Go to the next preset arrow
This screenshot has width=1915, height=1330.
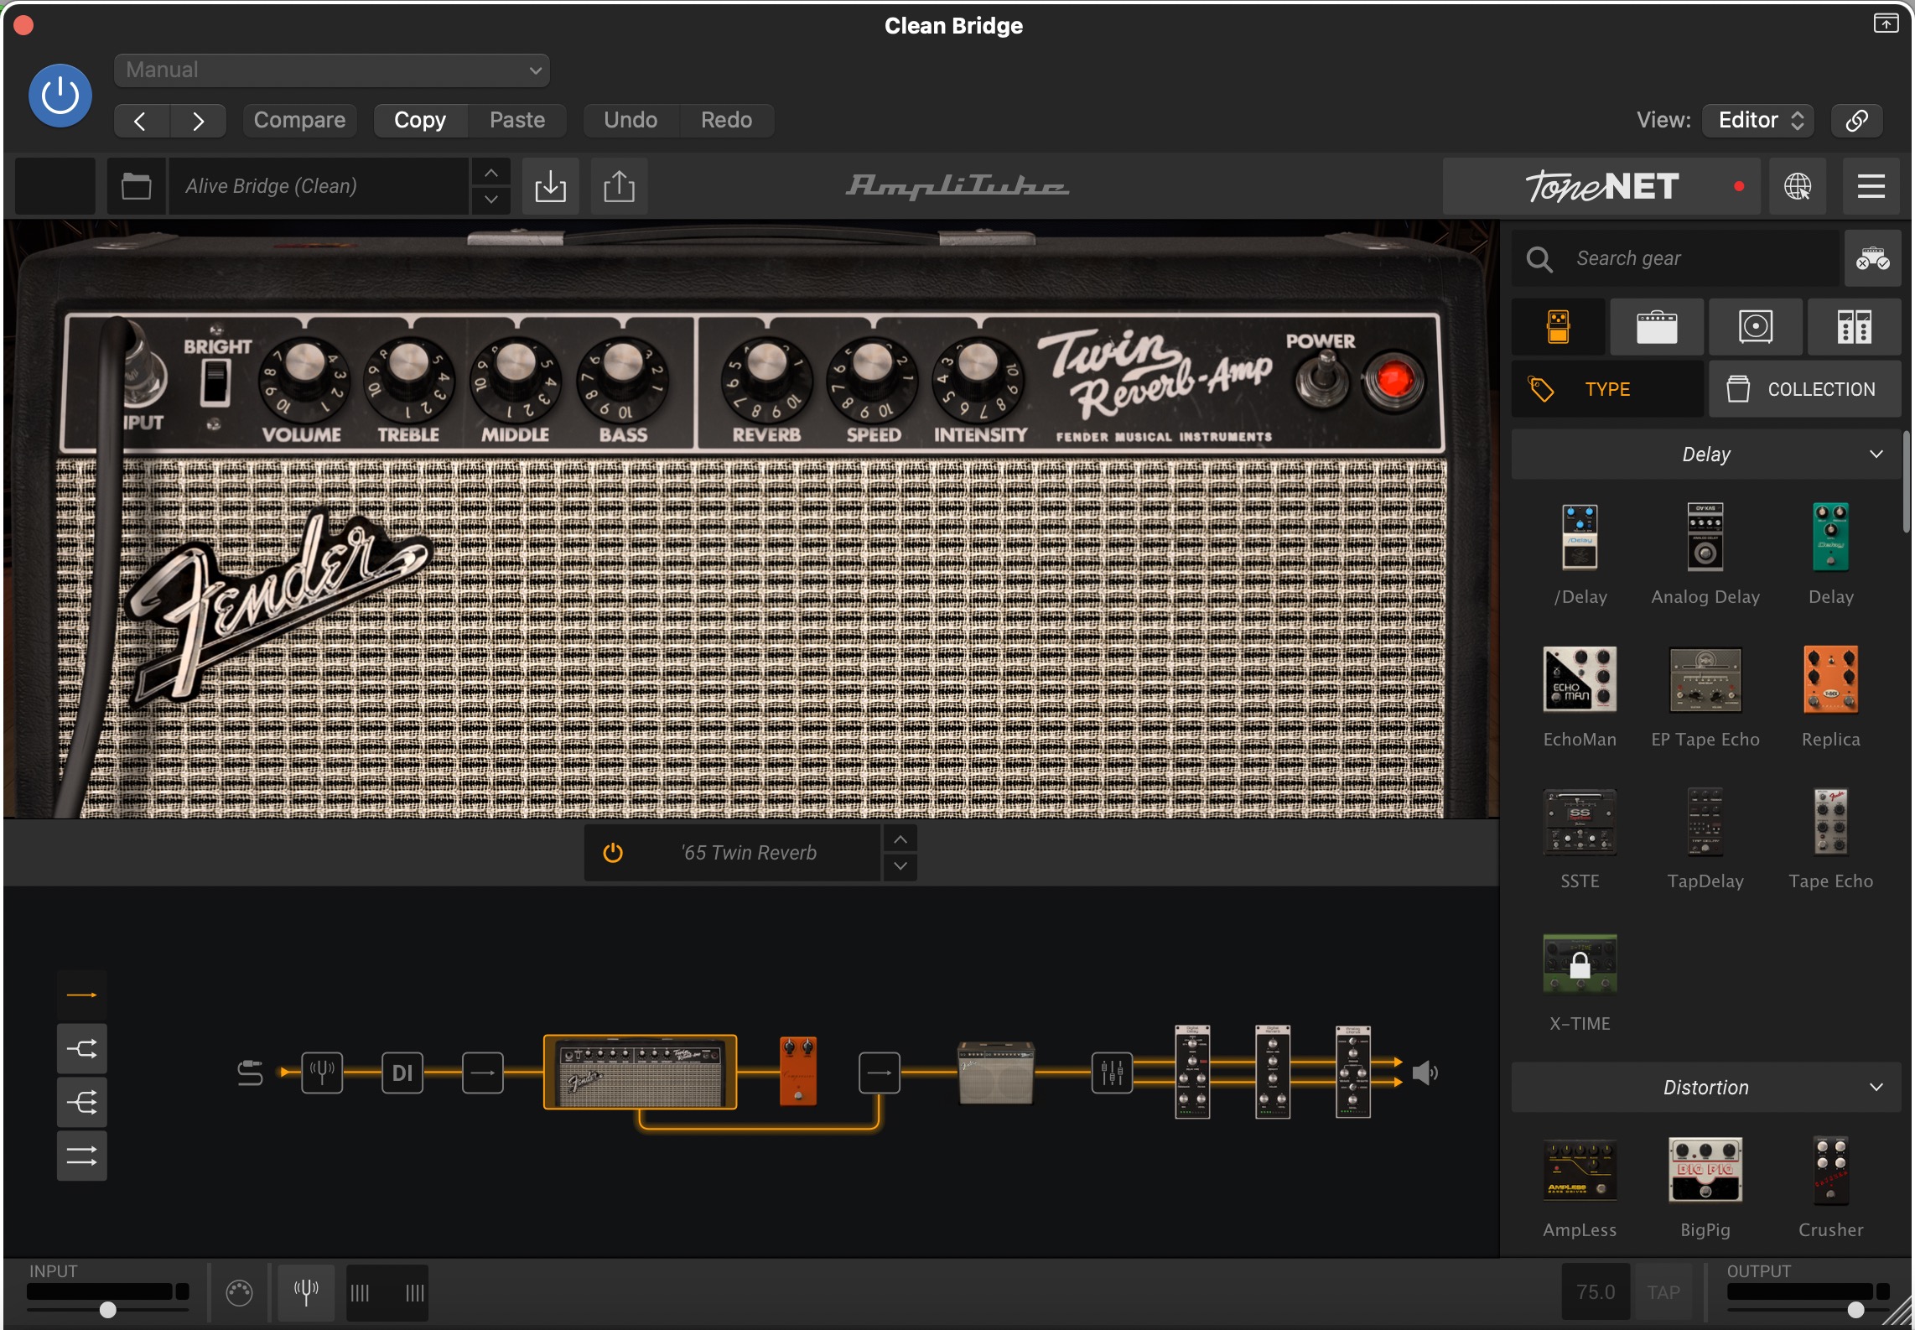198,121
